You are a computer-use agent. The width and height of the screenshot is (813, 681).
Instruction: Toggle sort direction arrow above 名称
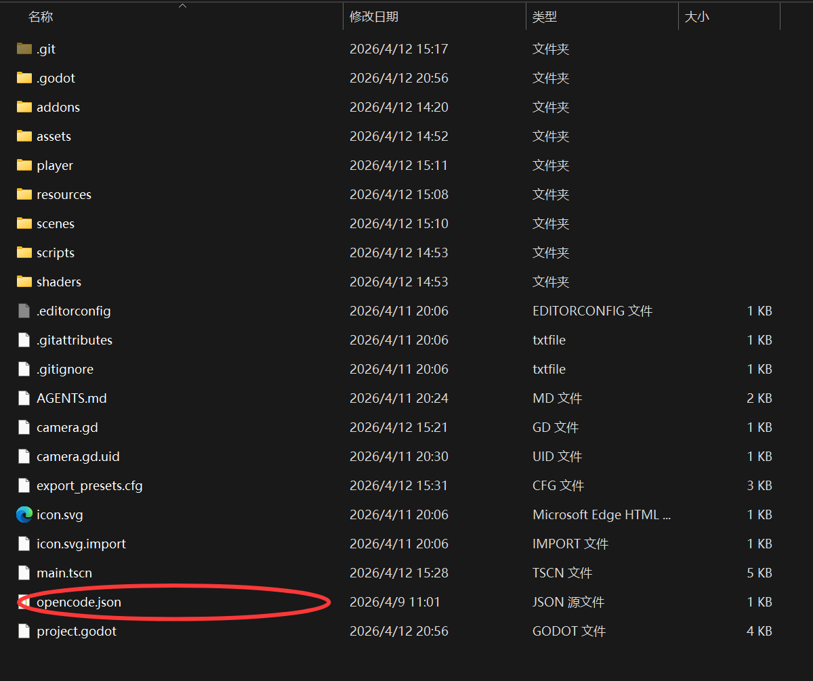[x=182, y=6]
